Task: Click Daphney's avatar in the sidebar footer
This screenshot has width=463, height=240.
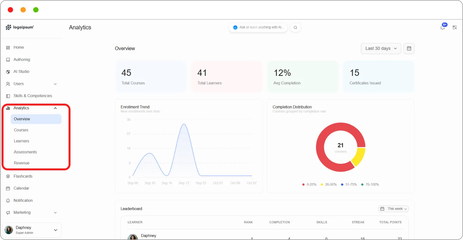Action: [9, 230]
